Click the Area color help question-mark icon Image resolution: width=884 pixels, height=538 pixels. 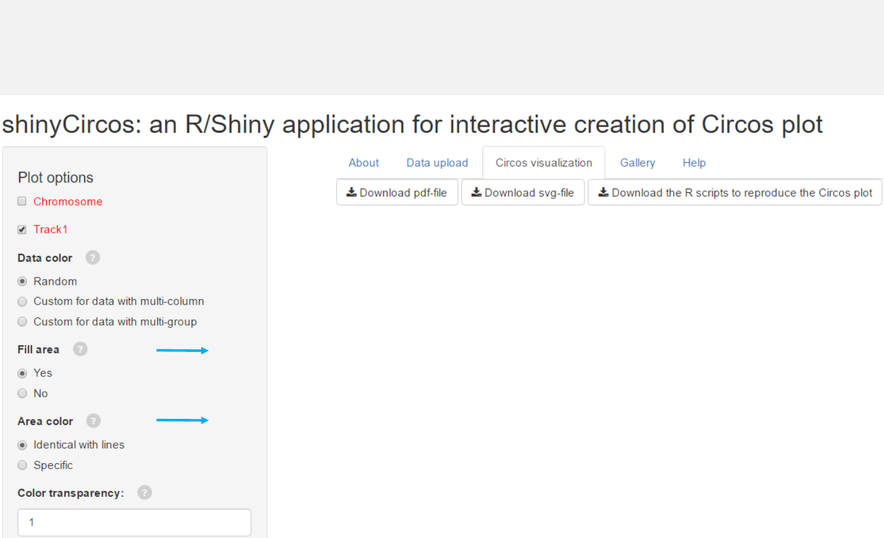coord(93,421)
